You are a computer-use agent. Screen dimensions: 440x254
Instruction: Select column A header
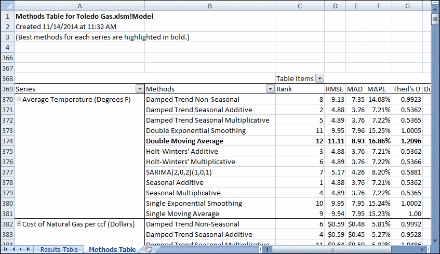pyautogui.click(x=79, y=6)
